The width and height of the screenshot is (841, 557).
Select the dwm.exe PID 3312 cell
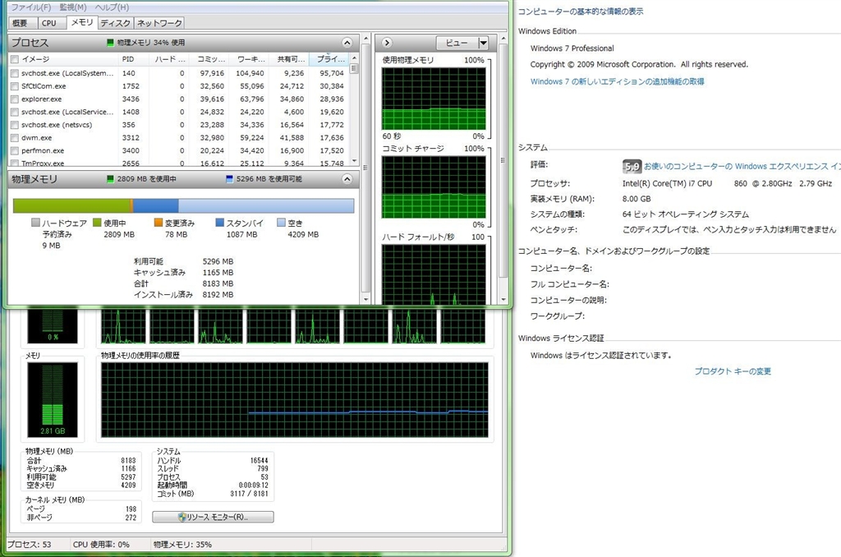tap(131, 138)
